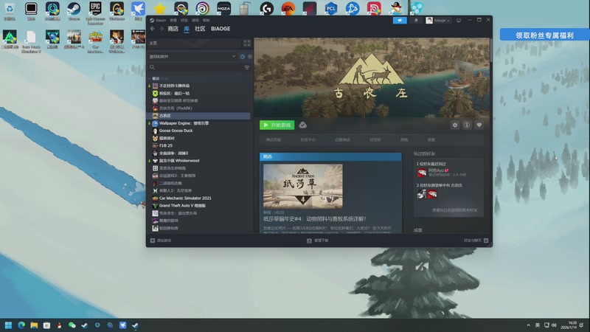Open the 管理下载 downloads manager
Screen dimensions: 590x332
coord(318,241)
